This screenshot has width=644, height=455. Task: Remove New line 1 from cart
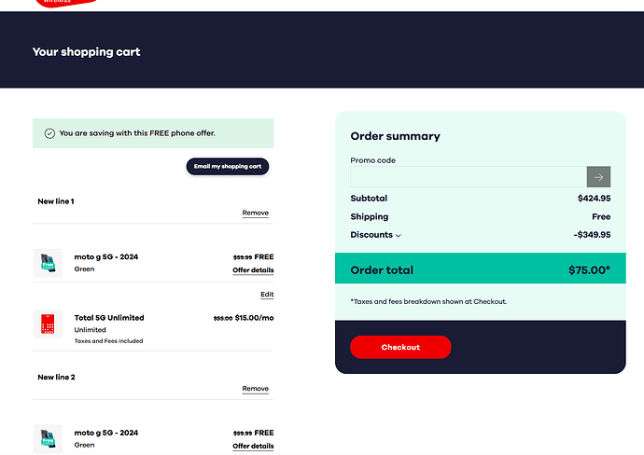(255, 213)
